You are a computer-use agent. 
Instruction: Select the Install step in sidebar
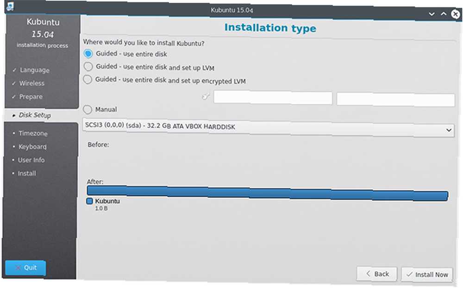[x=26, y=173]
